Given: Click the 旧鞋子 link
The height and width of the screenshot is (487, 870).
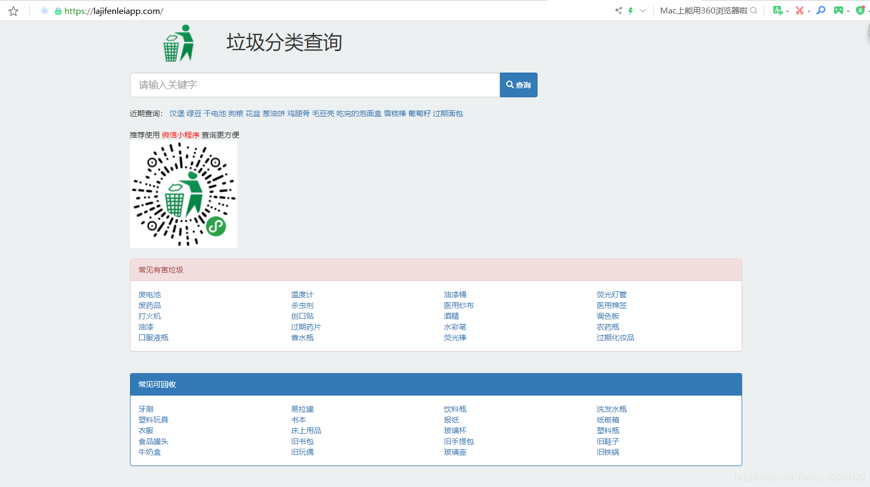Looking at the screenshot, I should pyautogui.click(x=608, y=441).
